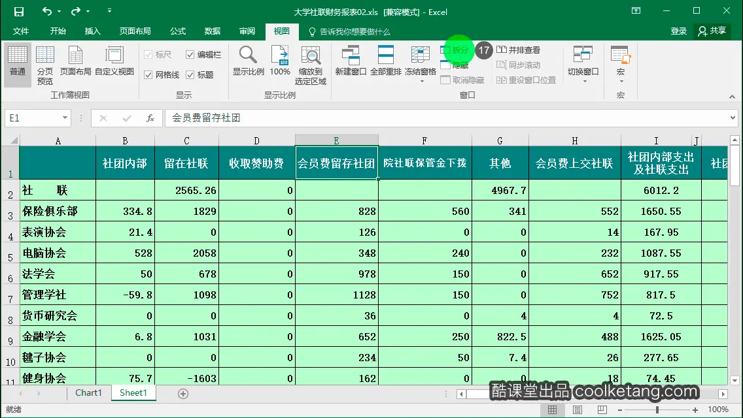
Task: Open the Review tab
Action: [247, 31]
